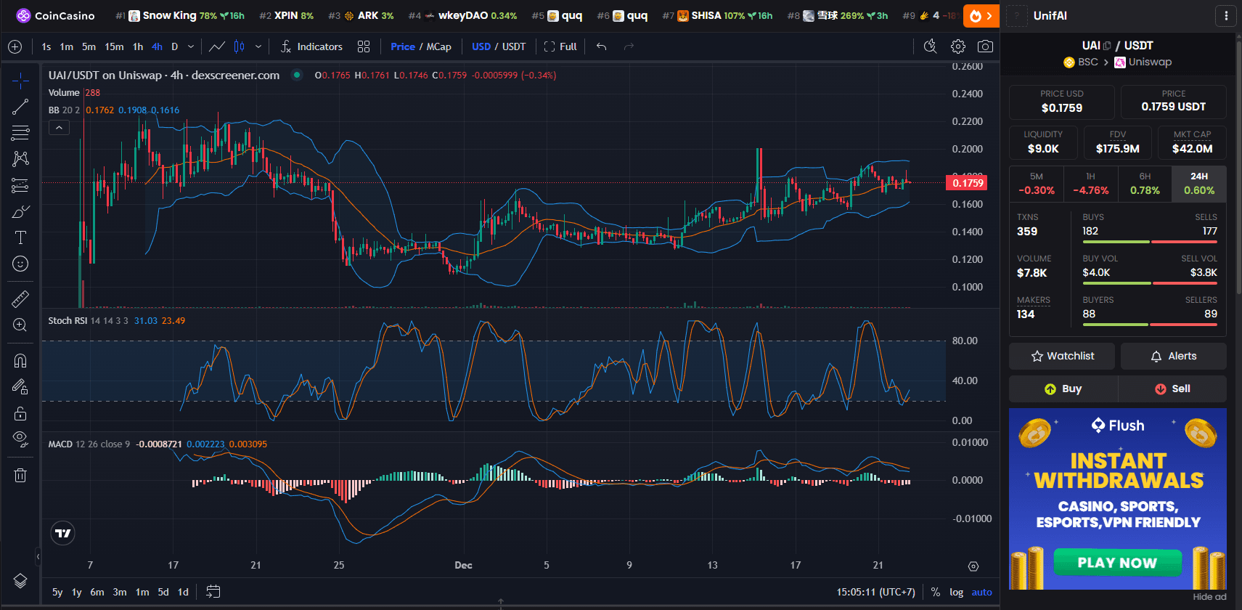The width and height of the screenshot is (1242, 610).
Task: Open the UnifAI three-dot menu
Action: tap(1226, 15)
